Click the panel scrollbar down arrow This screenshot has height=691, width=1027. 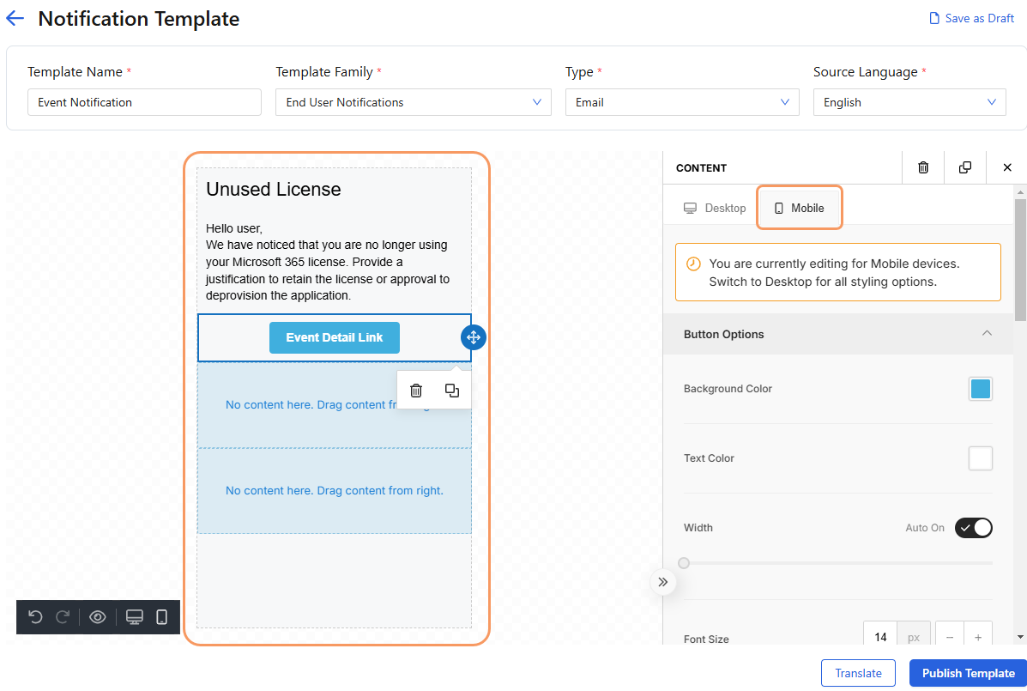(x=1020, y=637)
